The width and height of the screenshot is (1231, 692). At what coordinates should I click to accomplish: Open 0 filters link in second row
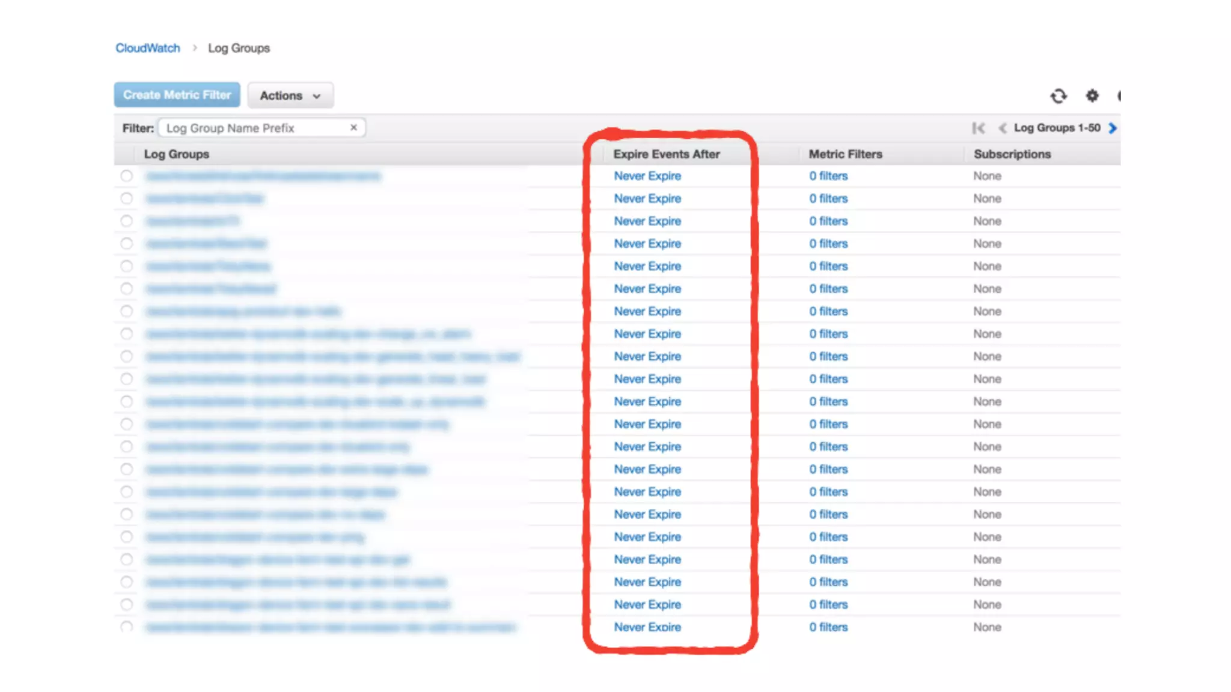(x=828, y=199)
